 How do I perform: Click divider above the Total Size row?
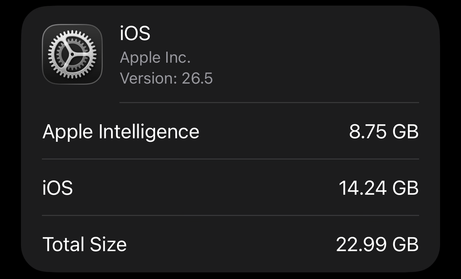230,215
